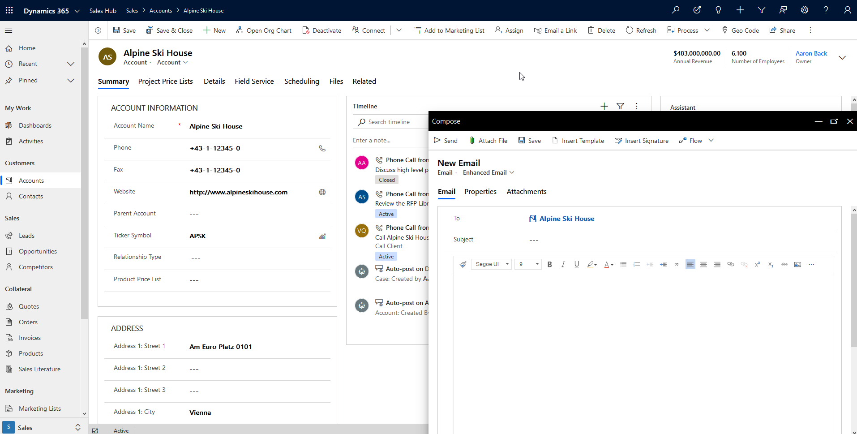Open the timeline filter funnel icon
Screen dimensions: 857x434
tap(620, 106)
